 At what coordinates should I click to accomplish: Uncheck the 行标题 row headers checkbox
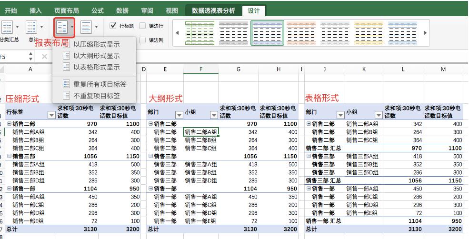113,26
